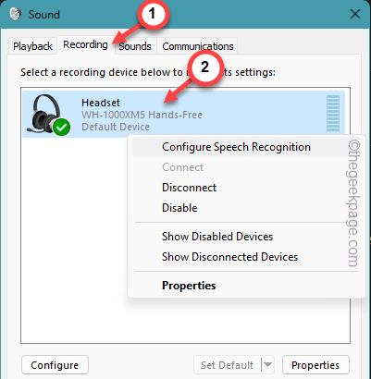Click the Sound speaker icon in title bar
Screen dimensions: 371x379
coord(16,14)
